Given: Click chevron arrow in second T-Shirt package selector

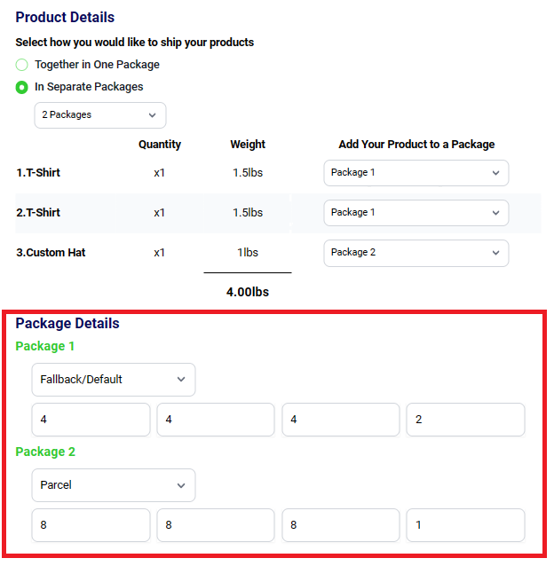Looking at the screenshot, I should [496, 213].
